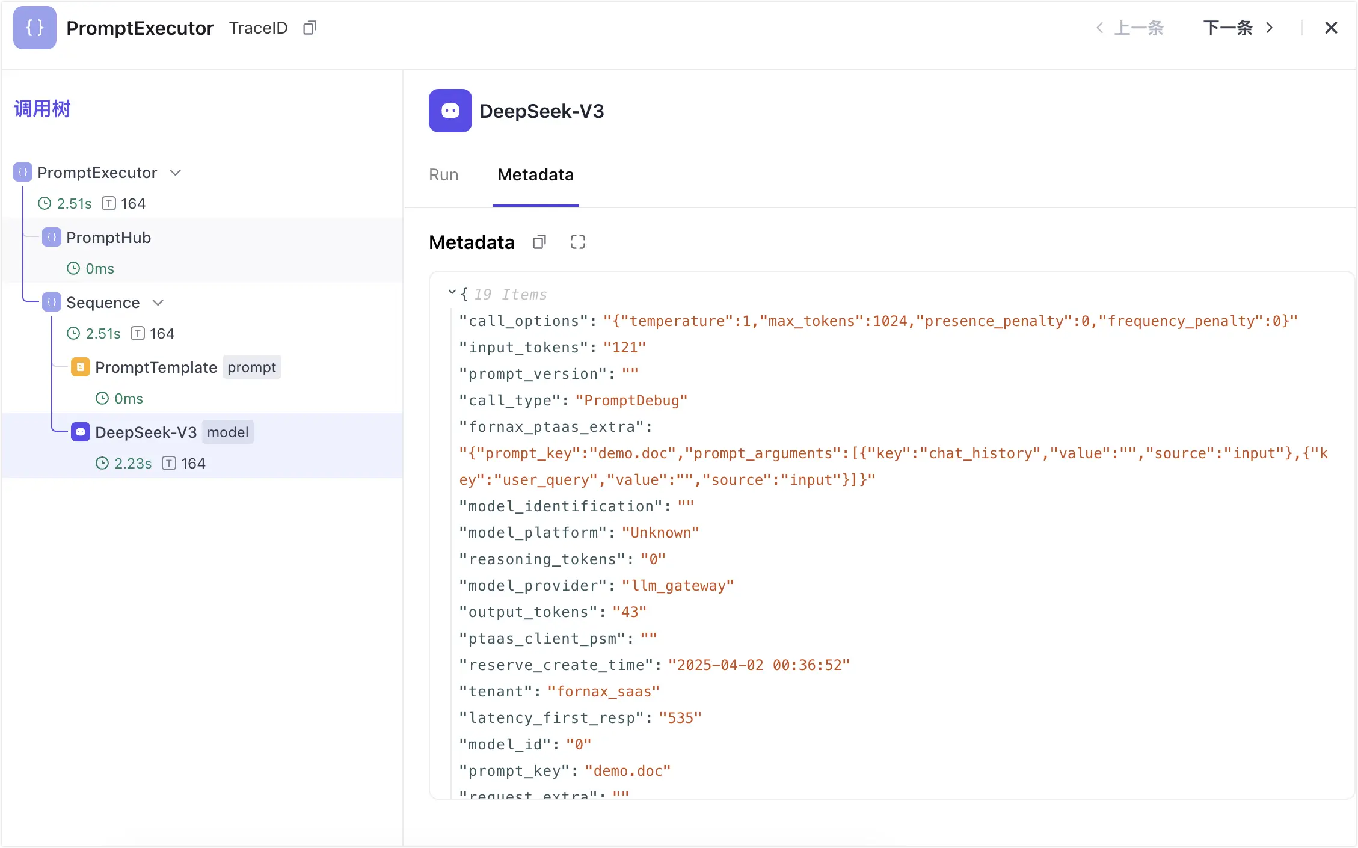This screenshot has height=848, width=1358.
Task: Click the 调用树 heading
Action: (x=42, y=109)
